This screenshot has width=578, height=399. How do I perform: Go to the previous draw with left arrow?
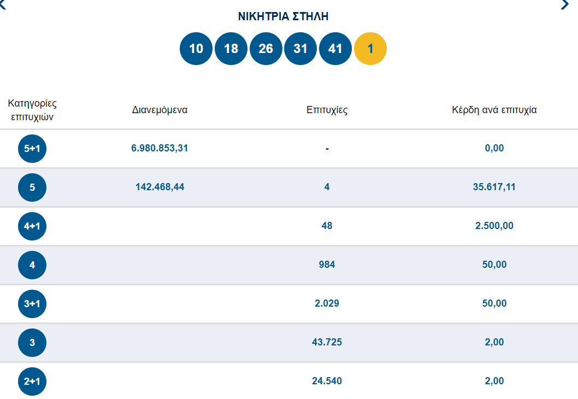tap(3, 4)
